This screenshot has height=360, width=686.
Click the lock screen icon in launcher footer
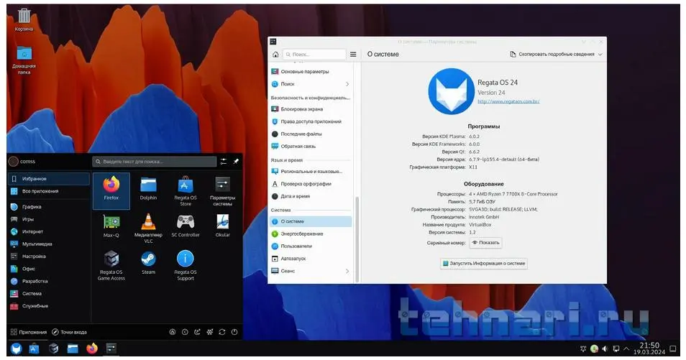(x=173, y=332)
